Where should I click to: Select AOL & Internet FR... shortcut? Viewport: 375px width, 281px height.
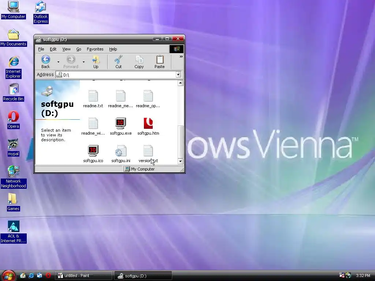(14, 232)
